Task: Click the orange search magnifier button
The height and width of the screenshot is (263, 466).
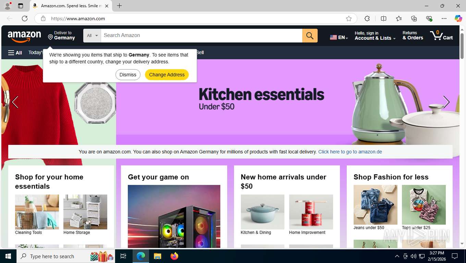Action: click(x=310, y=36)
